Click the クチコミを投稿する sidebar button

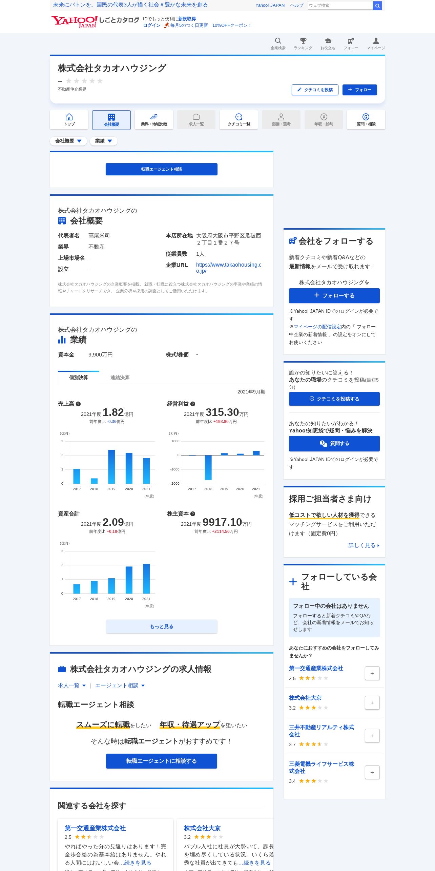pyautogui.click(x=334, y=399)
